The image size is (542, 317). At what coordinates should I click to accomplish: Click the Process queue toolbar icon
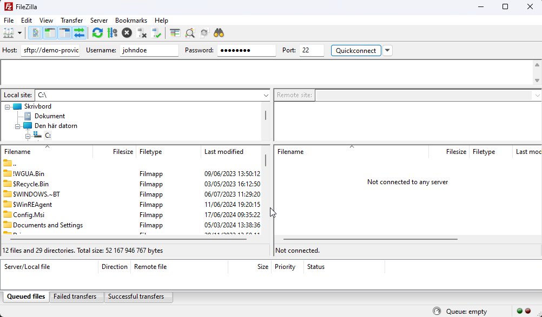coord(112,33)
